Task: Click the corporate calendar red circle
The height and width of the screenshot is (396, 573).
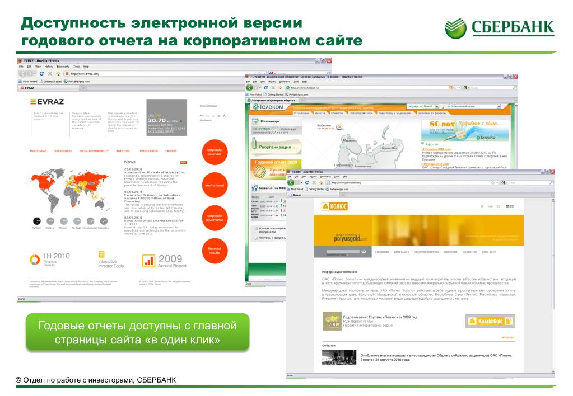Action: [215, 152]
